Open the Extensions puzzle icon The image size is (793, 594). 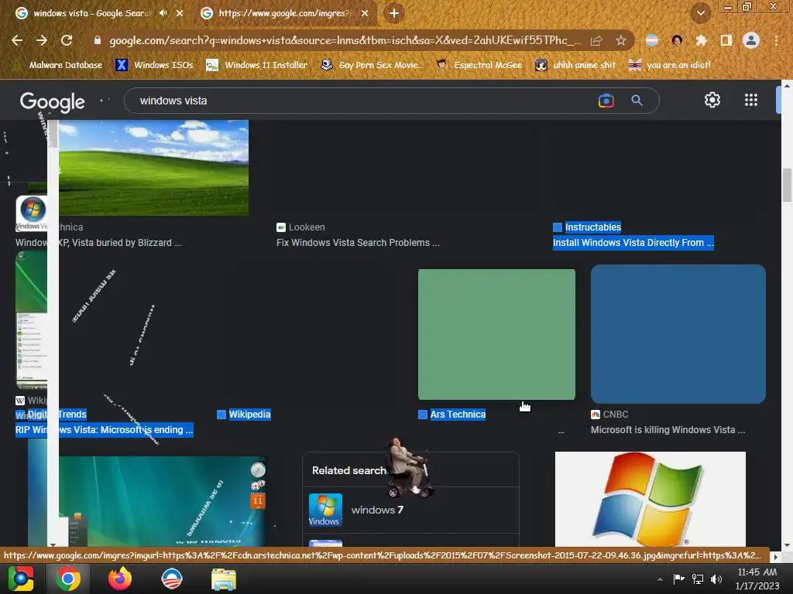[701, 40]
